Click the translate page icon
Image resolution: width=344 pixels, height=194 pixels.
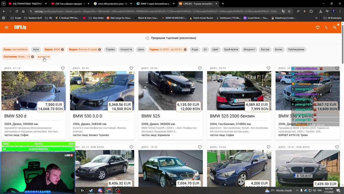[x=283, y=11]
